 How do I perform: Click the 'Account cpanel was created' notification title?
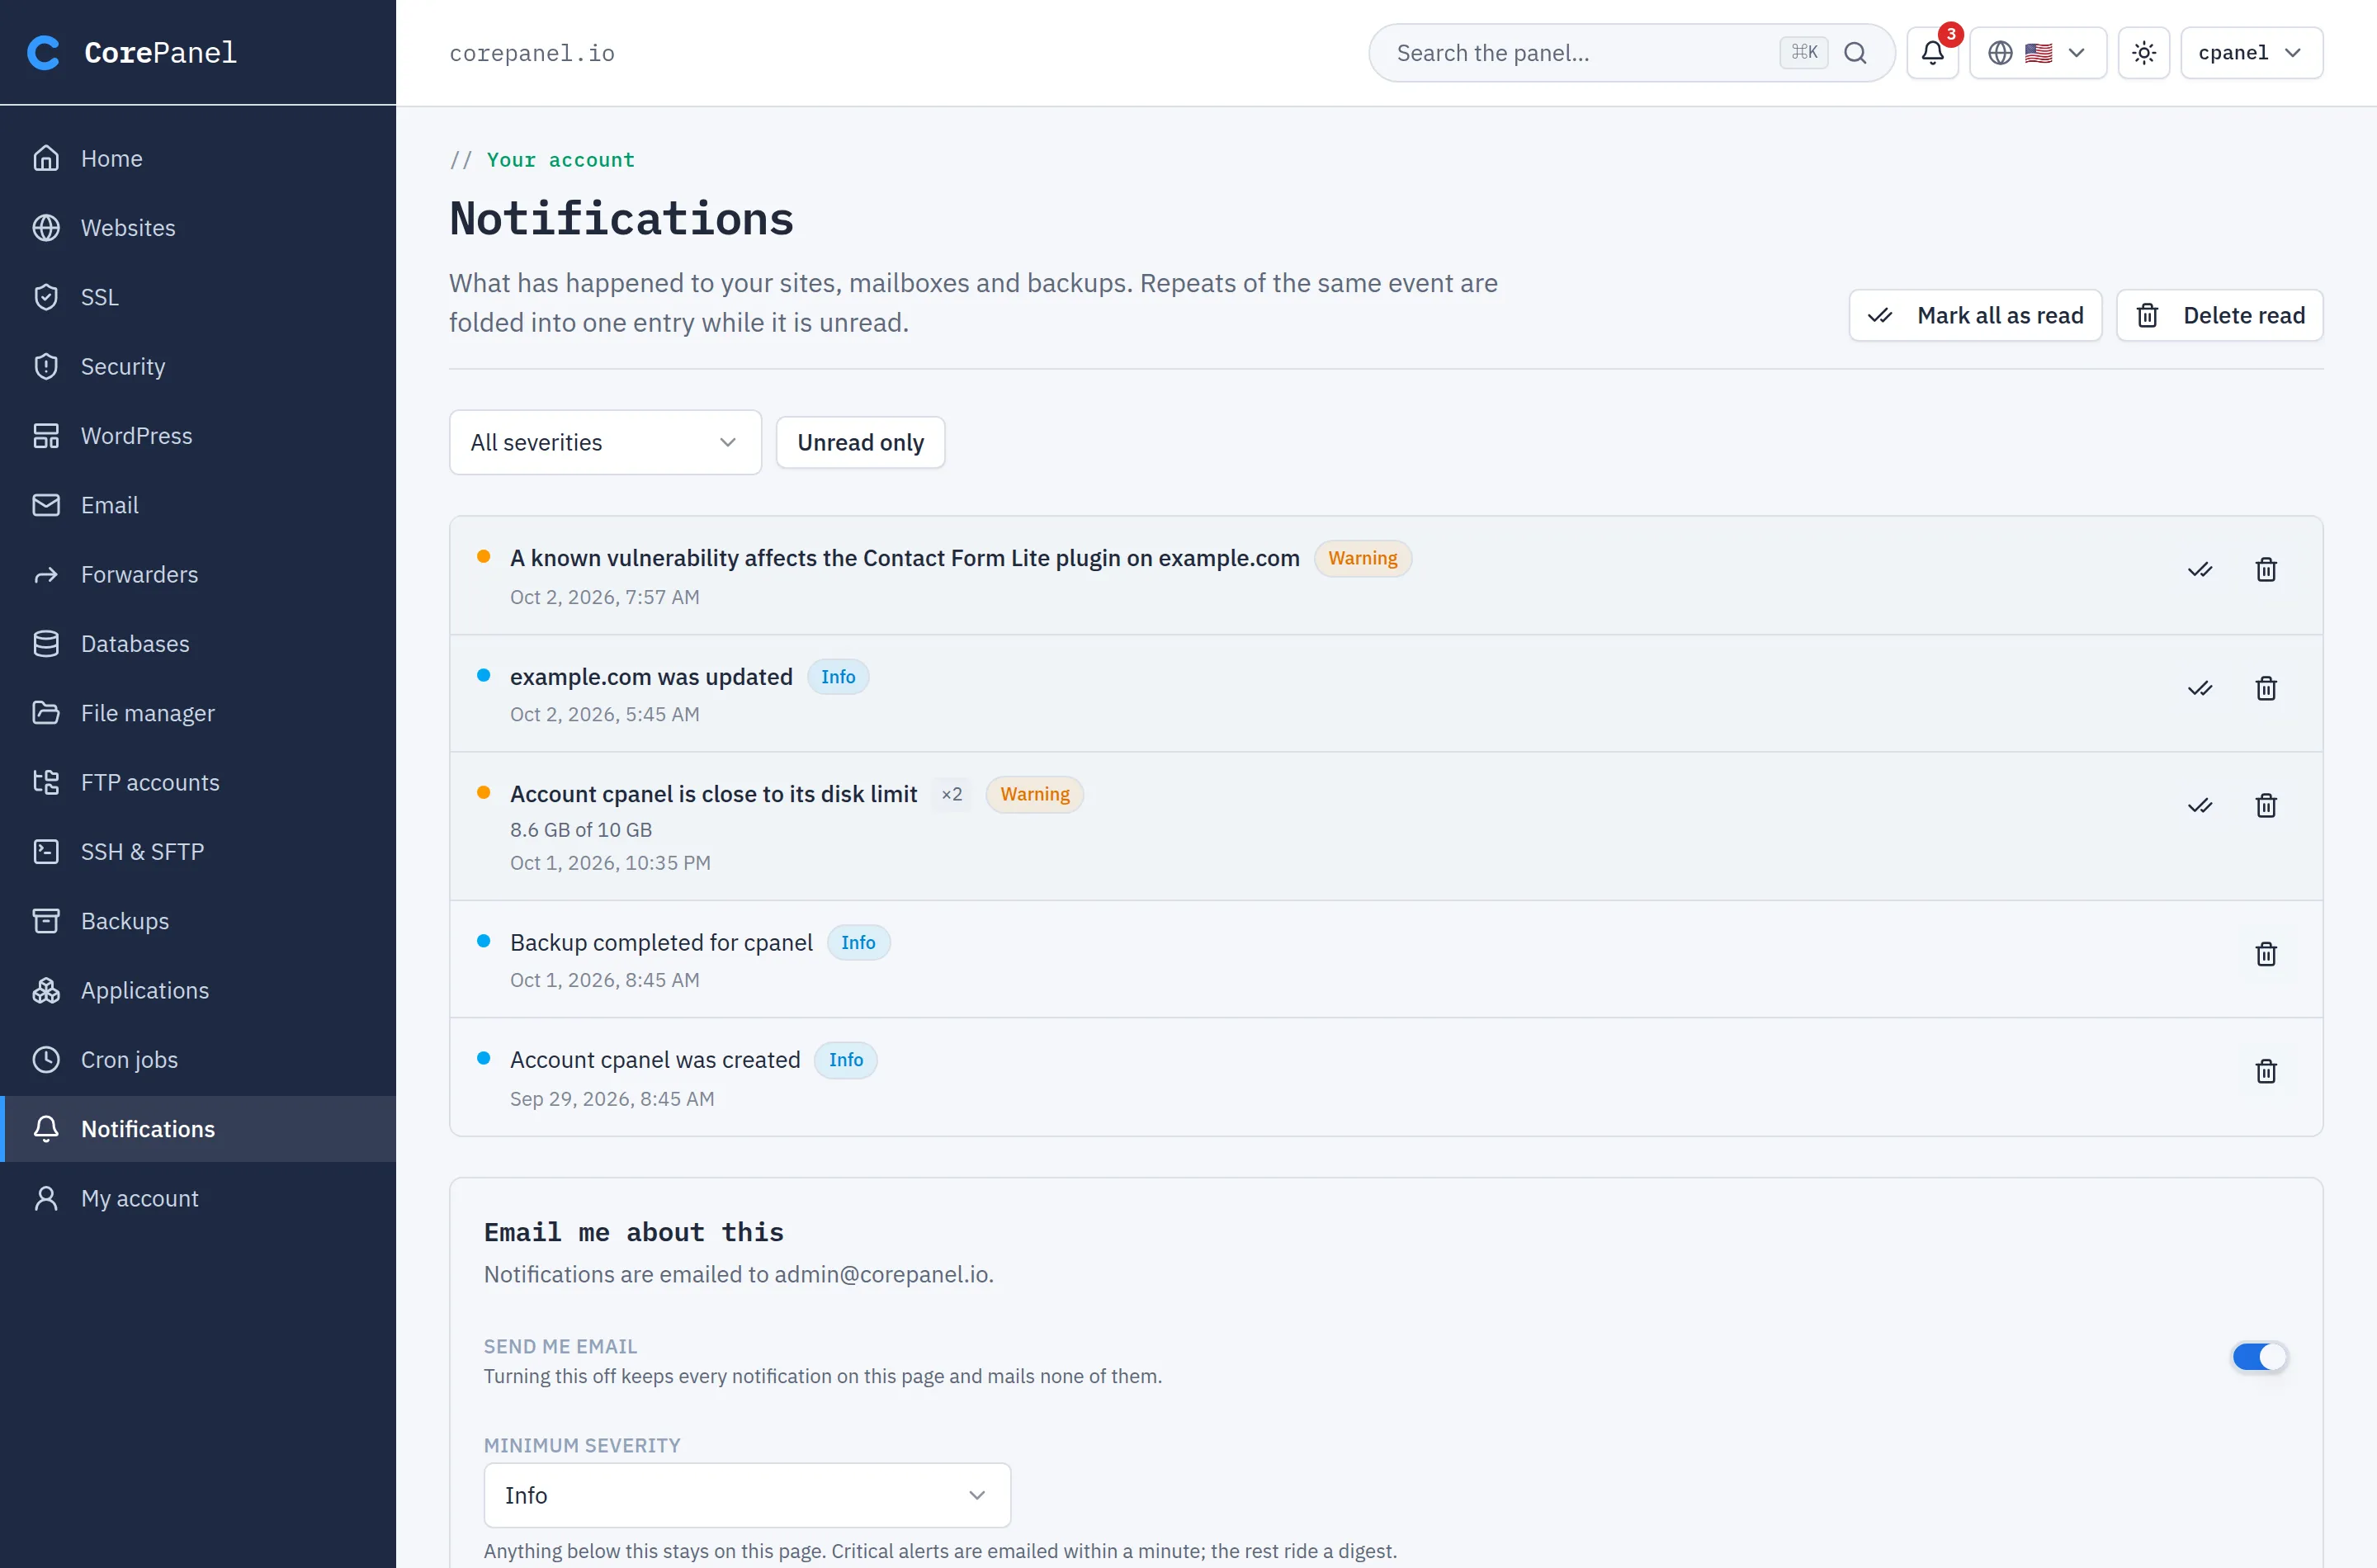655,1060
